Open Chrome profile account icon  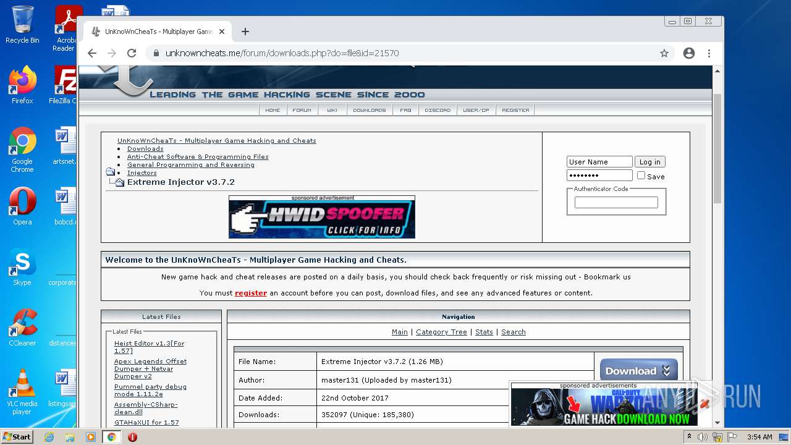tap(689, 53)
